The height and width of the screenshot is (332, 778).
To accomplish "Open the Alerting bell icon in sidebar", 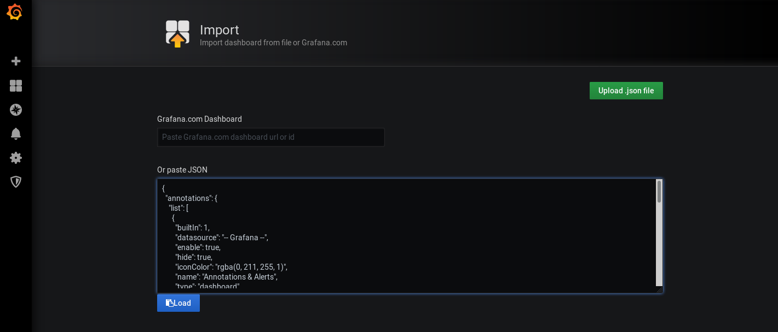I will (x=16, y=134).
